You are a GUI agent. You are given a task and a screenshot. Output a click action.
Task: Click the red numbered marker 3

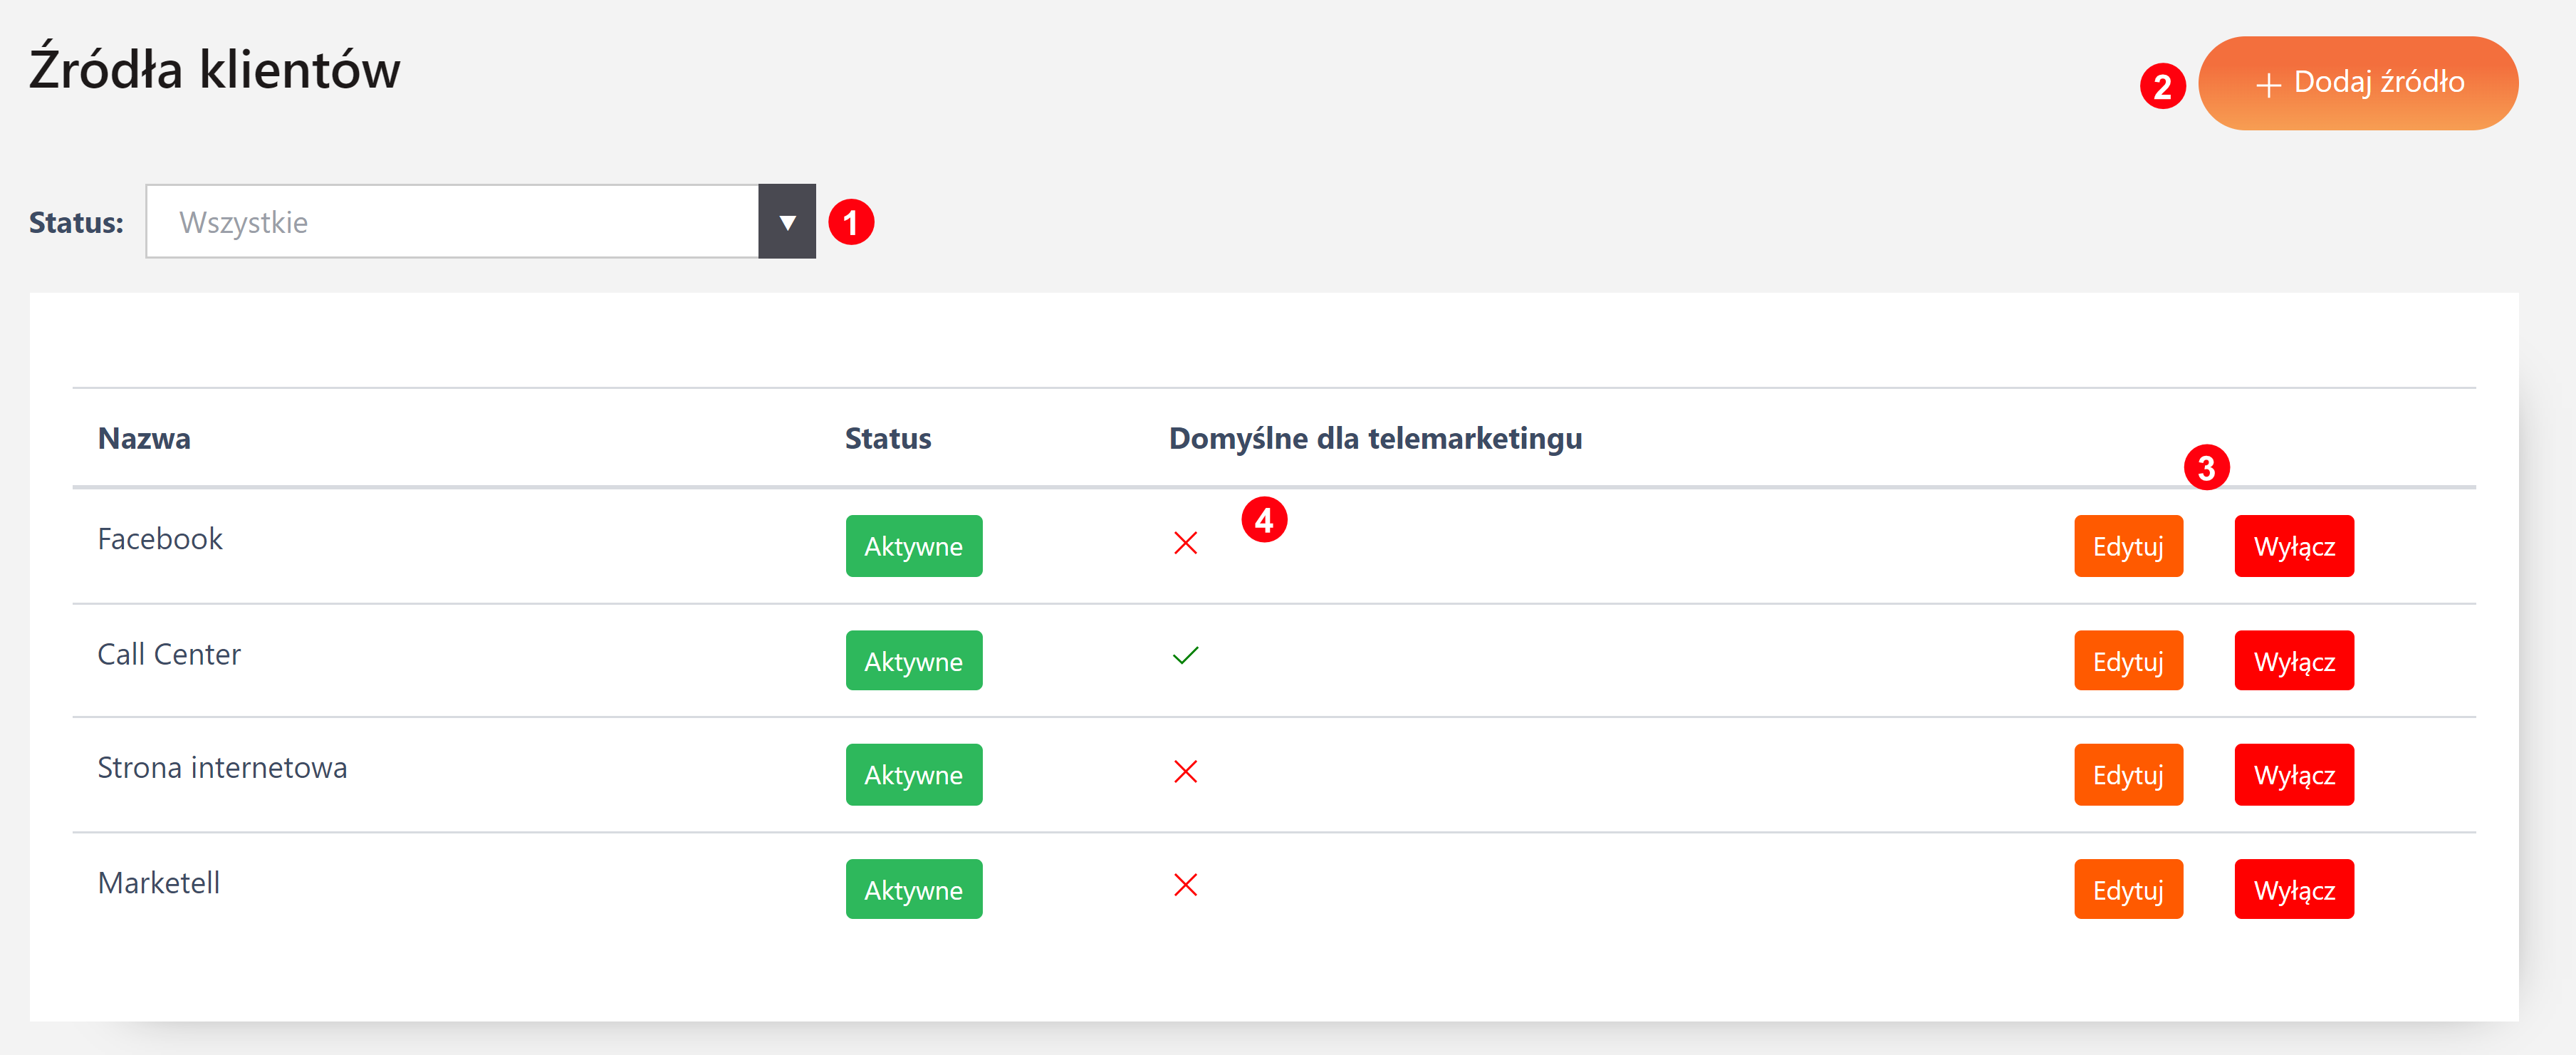tap(2206, 467)
